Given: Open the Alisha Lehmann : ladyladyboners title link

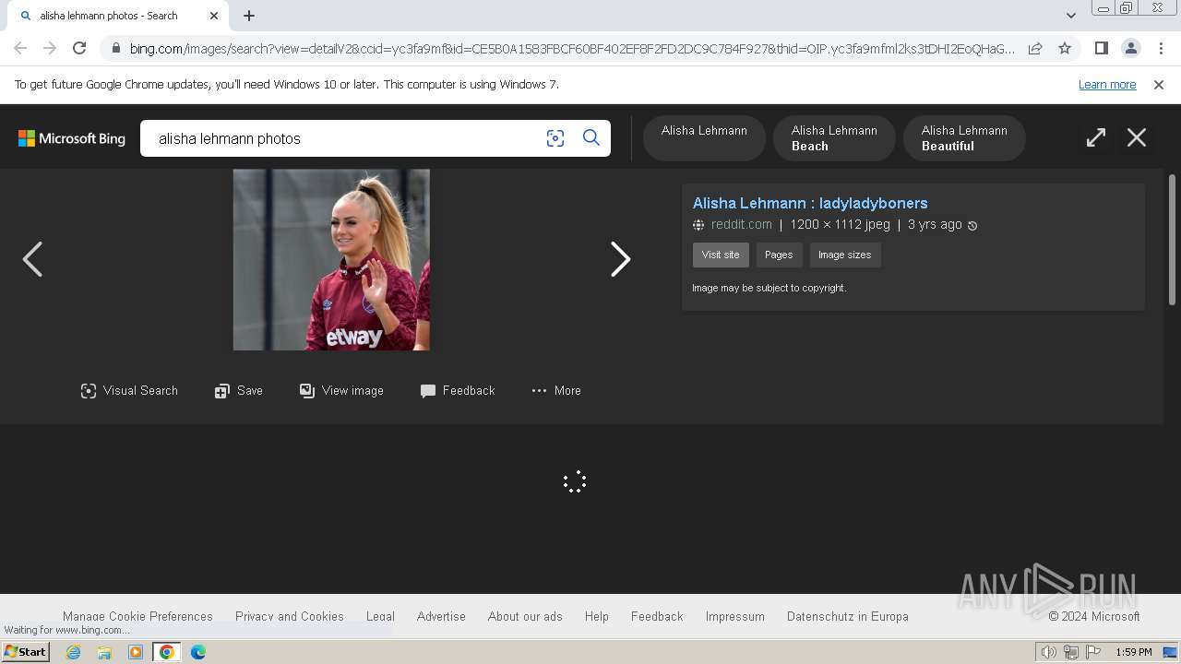Looking at the screenshot, I should pos(810,203).
